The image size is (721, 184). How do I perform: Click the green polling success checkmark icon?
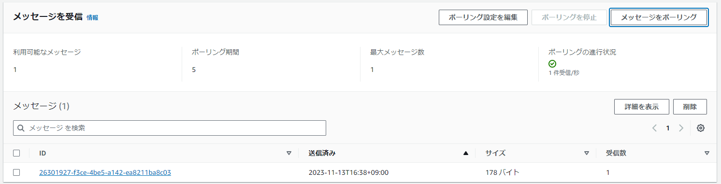(552, 64)
